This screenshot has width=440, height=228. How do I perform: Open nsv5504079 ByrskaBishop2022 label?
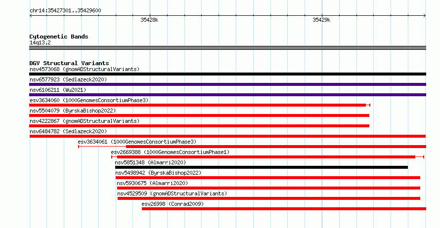73,111
